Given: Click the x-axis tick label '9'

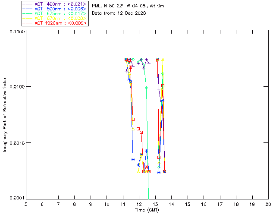Looking at the screenshot, I should tap(91, 204).
